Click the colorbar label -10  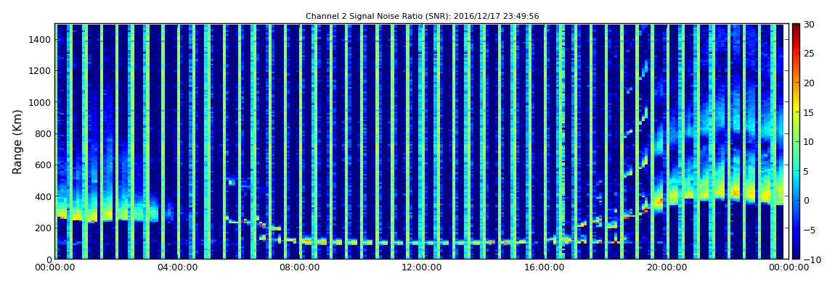coord(811,259)
